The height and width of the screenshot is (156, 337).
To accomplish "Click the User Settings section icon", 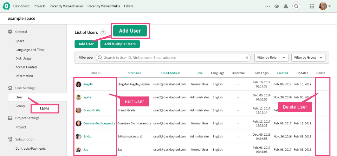I will click(x=10, y=88).
